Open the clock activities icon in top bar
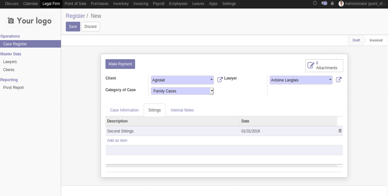 point(315,3)
